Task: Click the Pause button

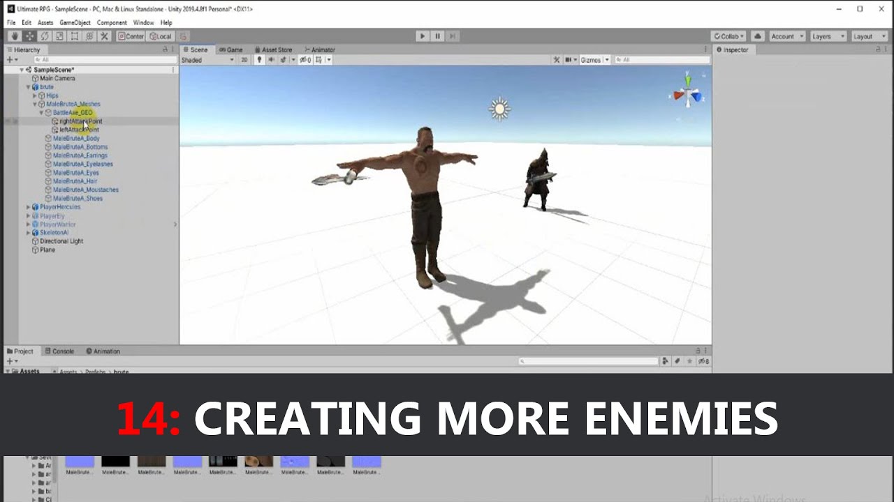Action: pyautogui.click(x=437, y=36)
